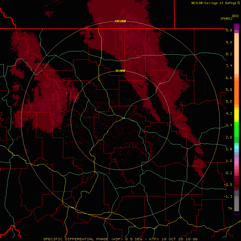Click the 9.8 value on the color scale
The height and width of the screenshot is (241, 241).
[229, 30]
